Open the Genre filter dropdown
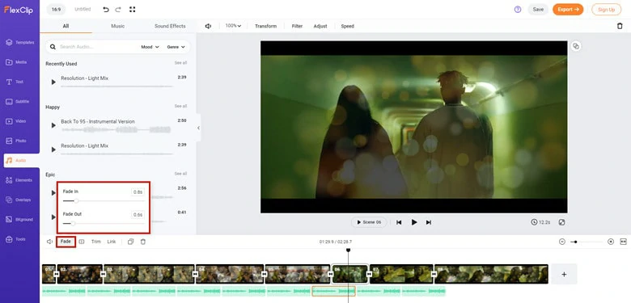The height and width of the screenshot is (303, 631). (176, 47)
